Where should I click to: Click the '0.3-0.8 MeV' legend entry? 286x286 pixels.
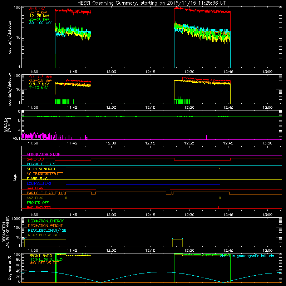[41, 80]
